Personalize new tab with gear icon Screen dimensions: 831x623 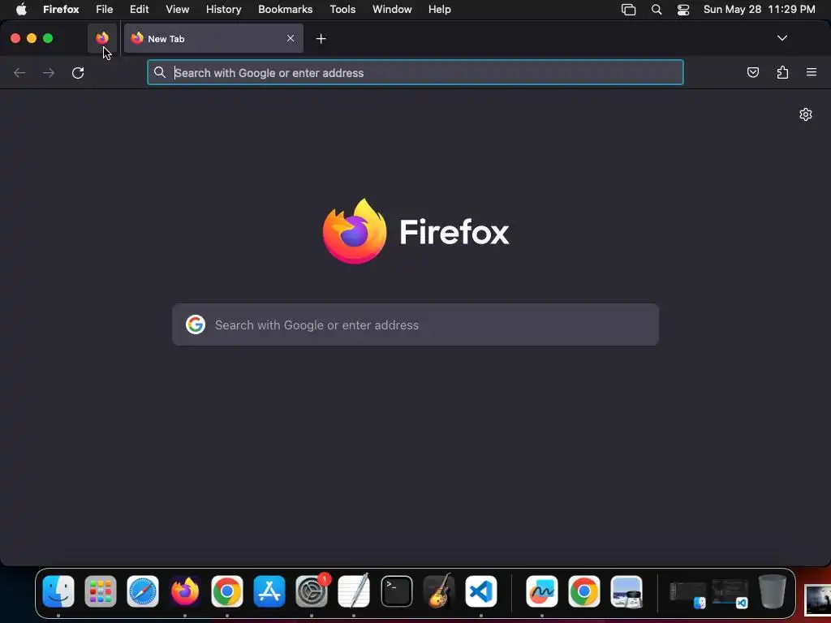coord(806,114)
